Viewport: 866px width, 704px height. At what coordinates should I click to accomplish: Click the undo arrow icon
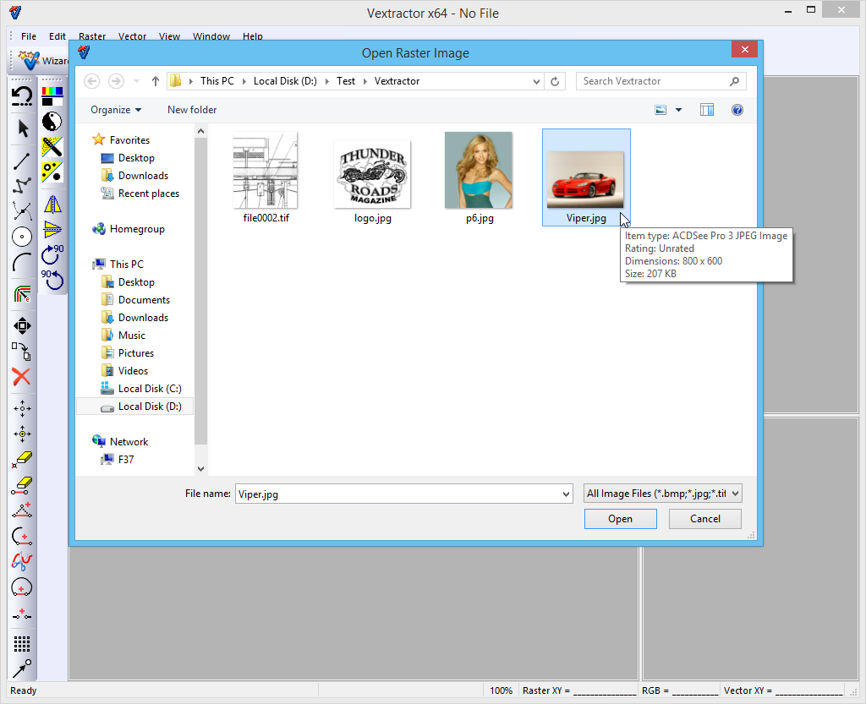click(23, 96)
